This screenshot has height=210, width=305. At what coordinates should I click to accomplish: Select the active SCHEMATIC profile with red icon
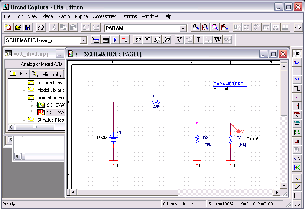click(51, 112)
